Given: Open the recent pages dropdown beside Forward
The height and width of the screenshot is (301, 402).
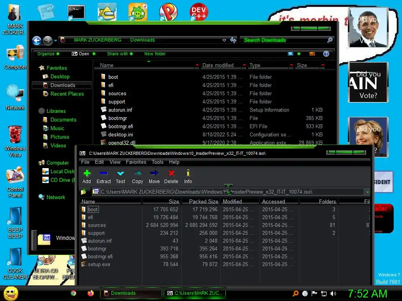Looking at the screenshot, I should pos(55,40).
